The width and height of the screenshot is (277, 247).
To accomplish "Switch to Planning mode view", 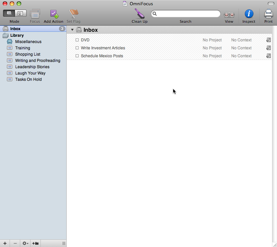I will tap(9, 13).
